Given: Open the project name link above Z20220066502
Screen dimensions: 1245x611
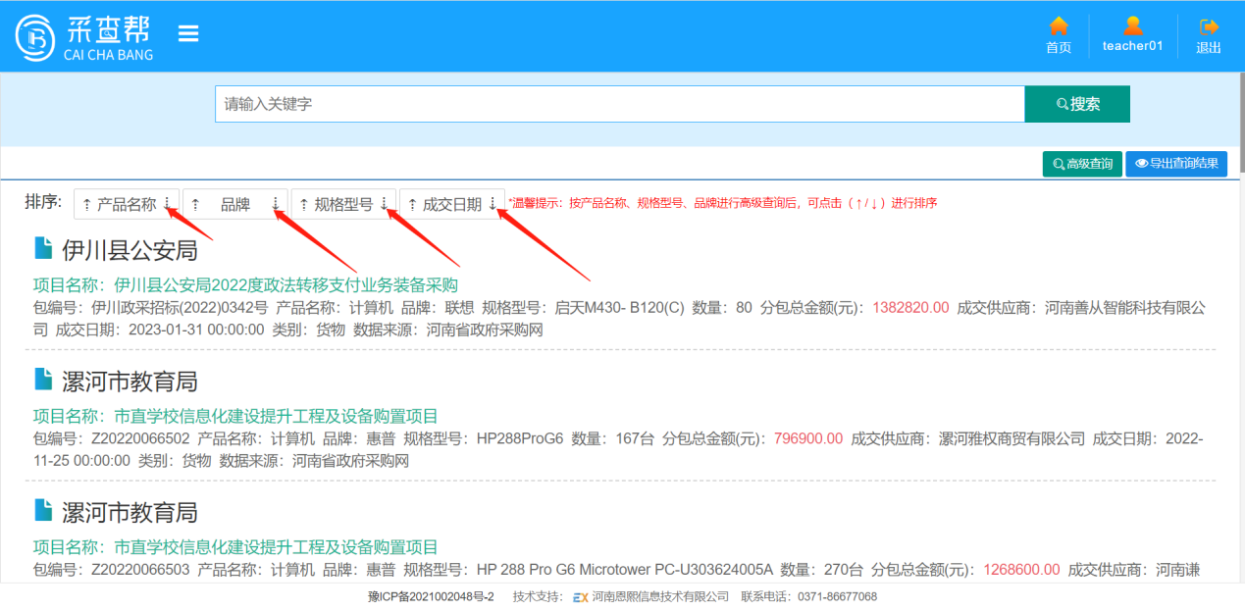Looking at the screenshot, I should click(x=276, y=416).
